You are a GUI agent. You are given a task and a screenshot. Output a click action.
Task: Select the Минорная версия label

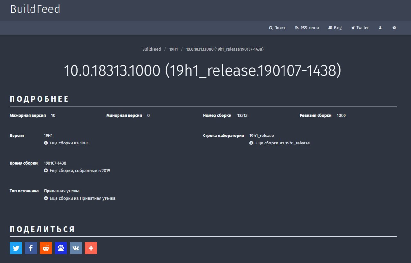pyautogui.click(x=124, y=116)
